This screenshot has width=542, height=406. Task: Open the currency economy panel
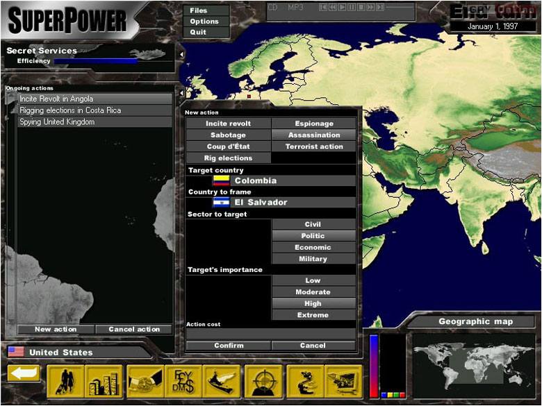click(183, 381)
